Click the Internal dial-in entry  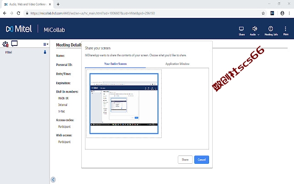tap(62, 105)
